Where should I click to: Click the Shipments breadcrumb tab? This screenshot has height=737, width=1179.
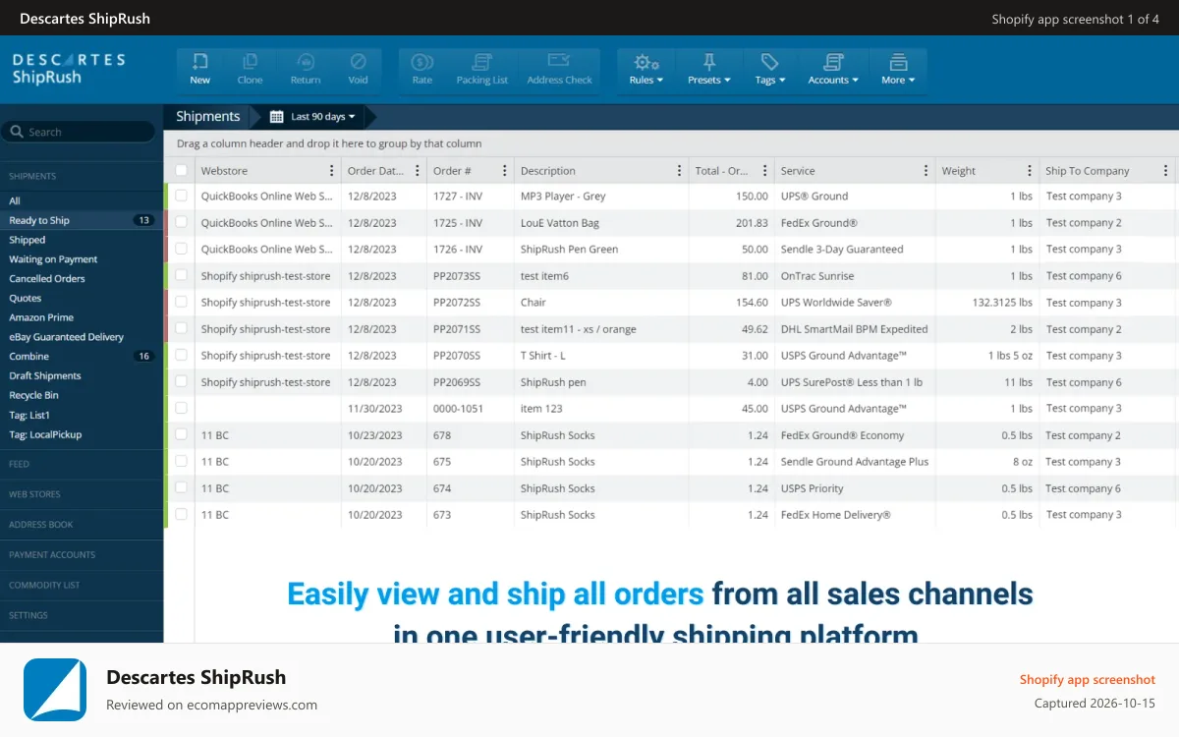(x=207, y=116)
